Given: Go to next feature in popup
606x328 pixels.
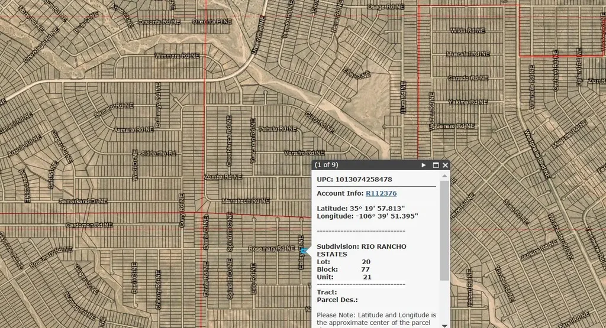Looking at the screenshot, I should point(424,165).
